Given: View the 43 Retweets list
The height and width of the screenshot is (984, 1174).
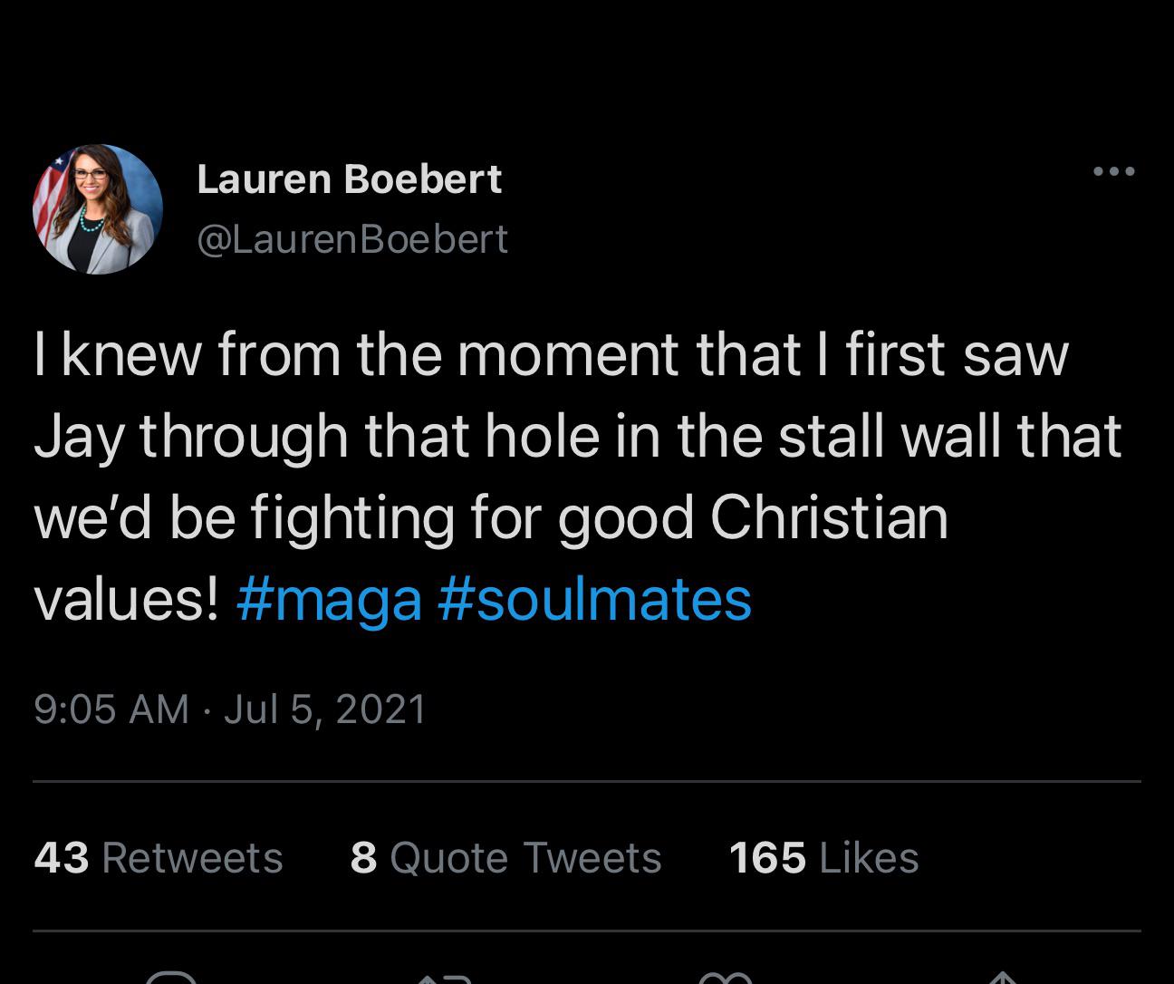Looking at the screenshot, I should click(x=159, y=857).
